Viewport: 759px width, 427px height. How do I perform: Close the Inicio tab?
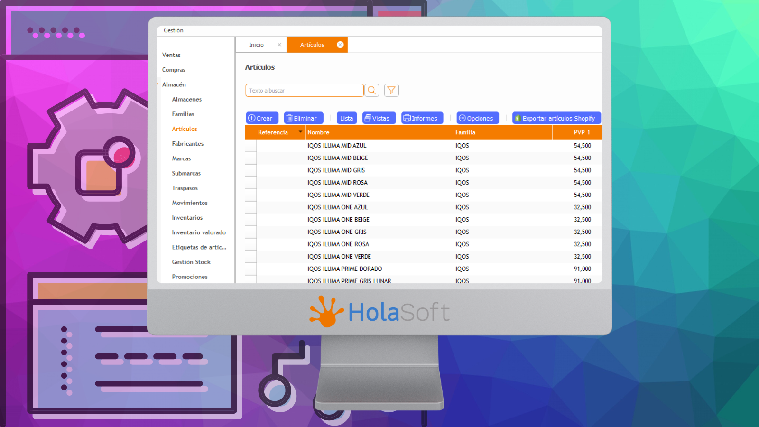click(x=279, y=45)
